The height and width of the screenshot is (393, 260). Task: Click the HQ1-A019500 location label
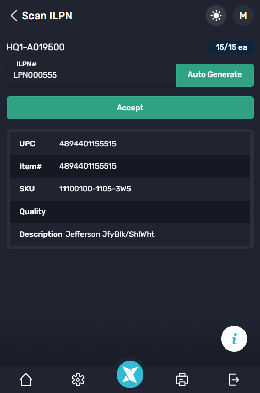point(36,47)
